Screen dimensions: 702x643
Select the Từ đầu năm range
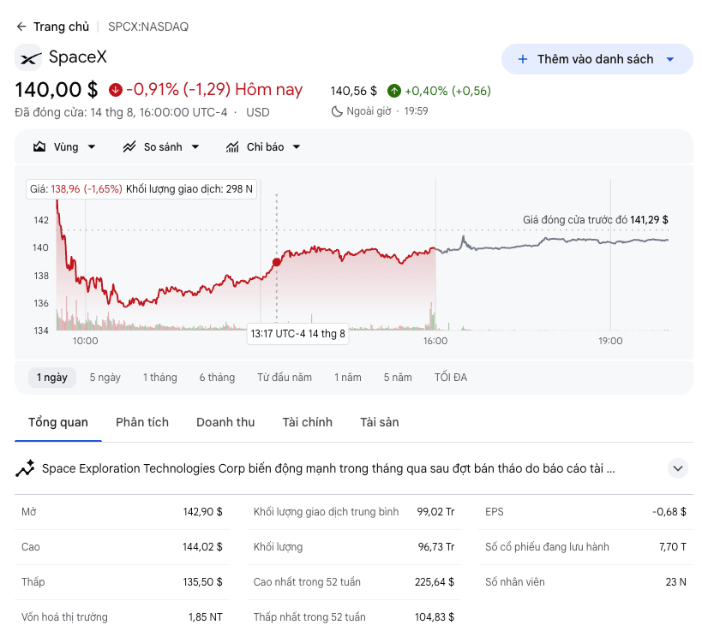coord(285,378)
